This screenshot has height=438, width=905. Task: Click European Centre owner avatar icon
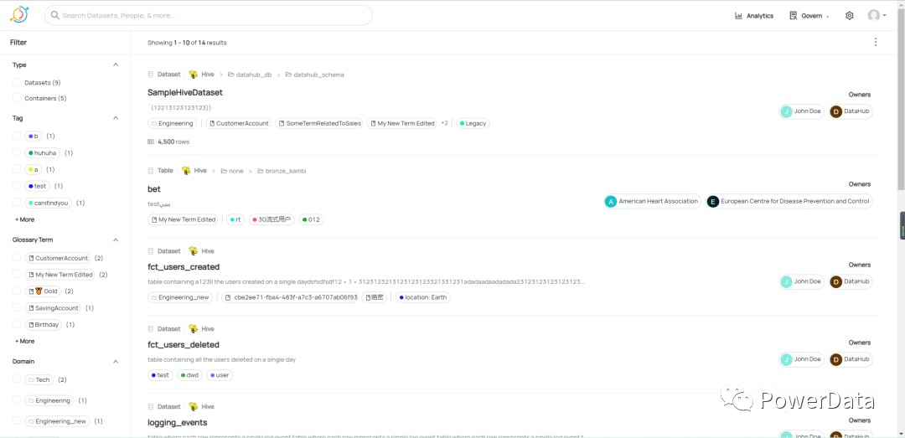tap(713, 201)
